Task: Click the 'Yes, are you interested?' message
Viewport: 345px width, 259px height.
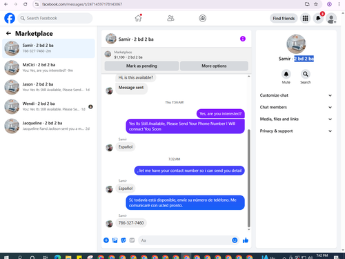Action: (221, 113)
